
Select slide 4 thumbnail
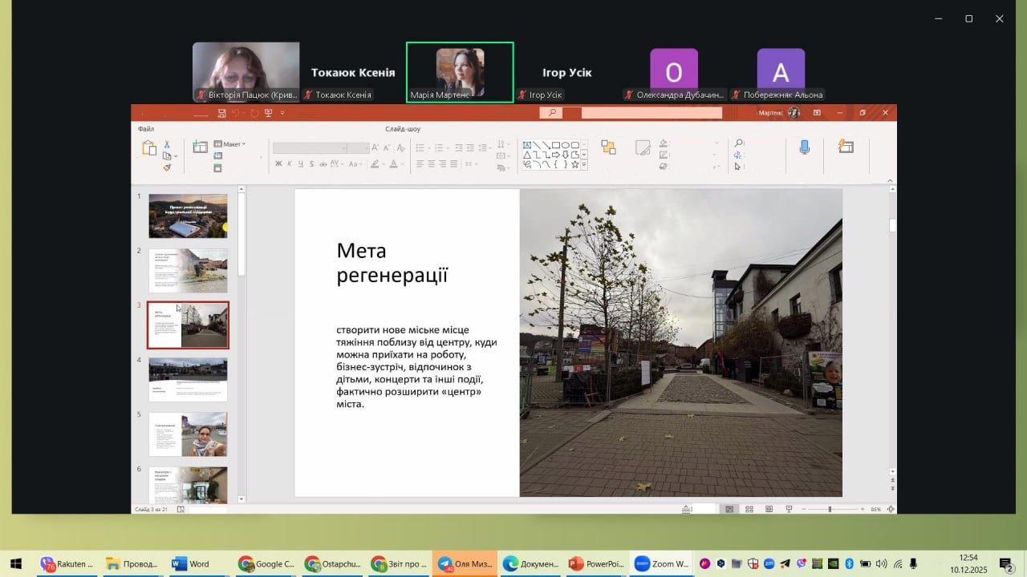188,379
